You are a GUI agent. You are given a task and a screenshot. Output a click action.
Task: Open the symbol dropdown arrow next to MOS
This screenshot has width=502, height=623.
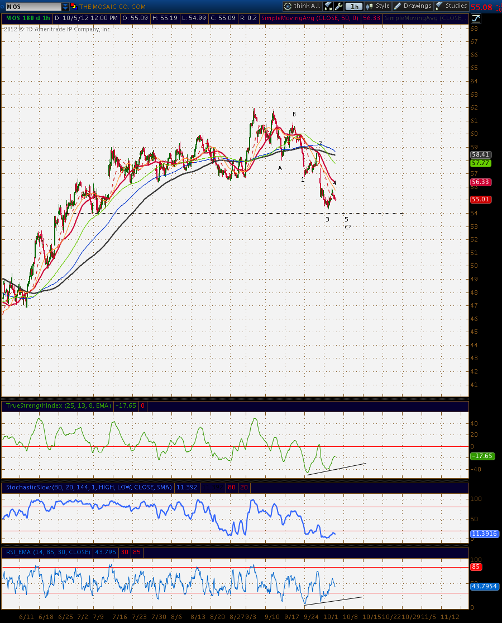click(65, 7)
